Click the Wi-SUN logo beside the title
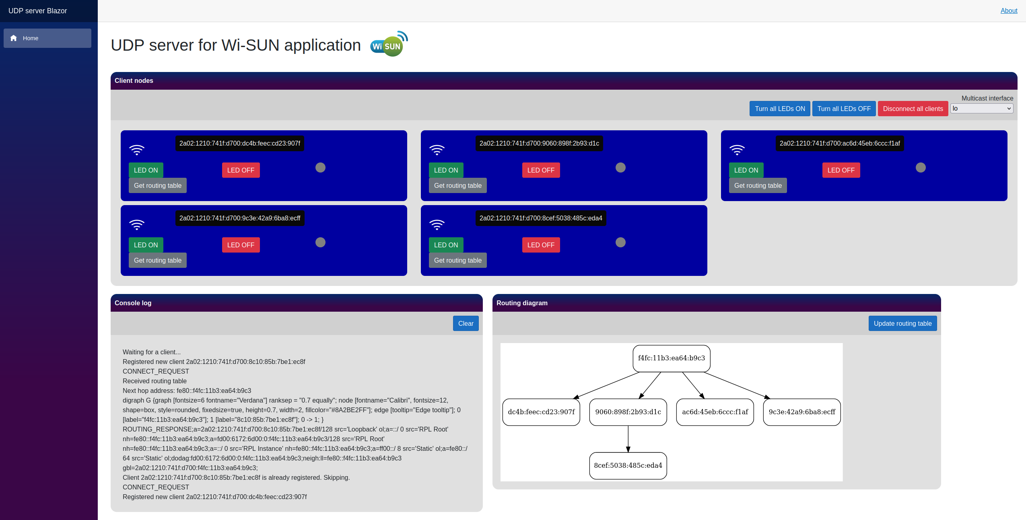The width and height of the screenshot is (1026, 520). click(389, 44)
